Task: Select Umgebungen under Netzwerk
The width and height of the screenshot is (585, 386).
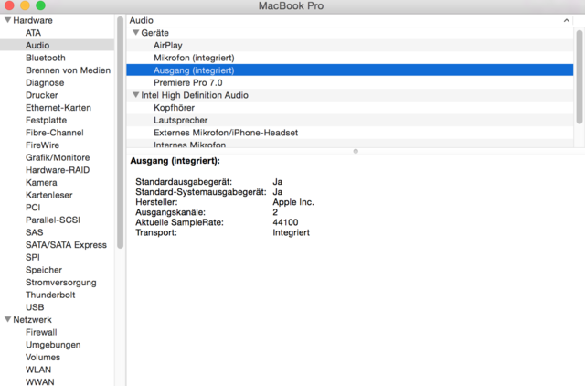Action: [53, 345]
